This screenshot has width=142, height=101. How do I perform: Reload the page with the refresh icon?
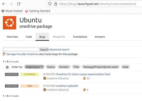point(19,4)
